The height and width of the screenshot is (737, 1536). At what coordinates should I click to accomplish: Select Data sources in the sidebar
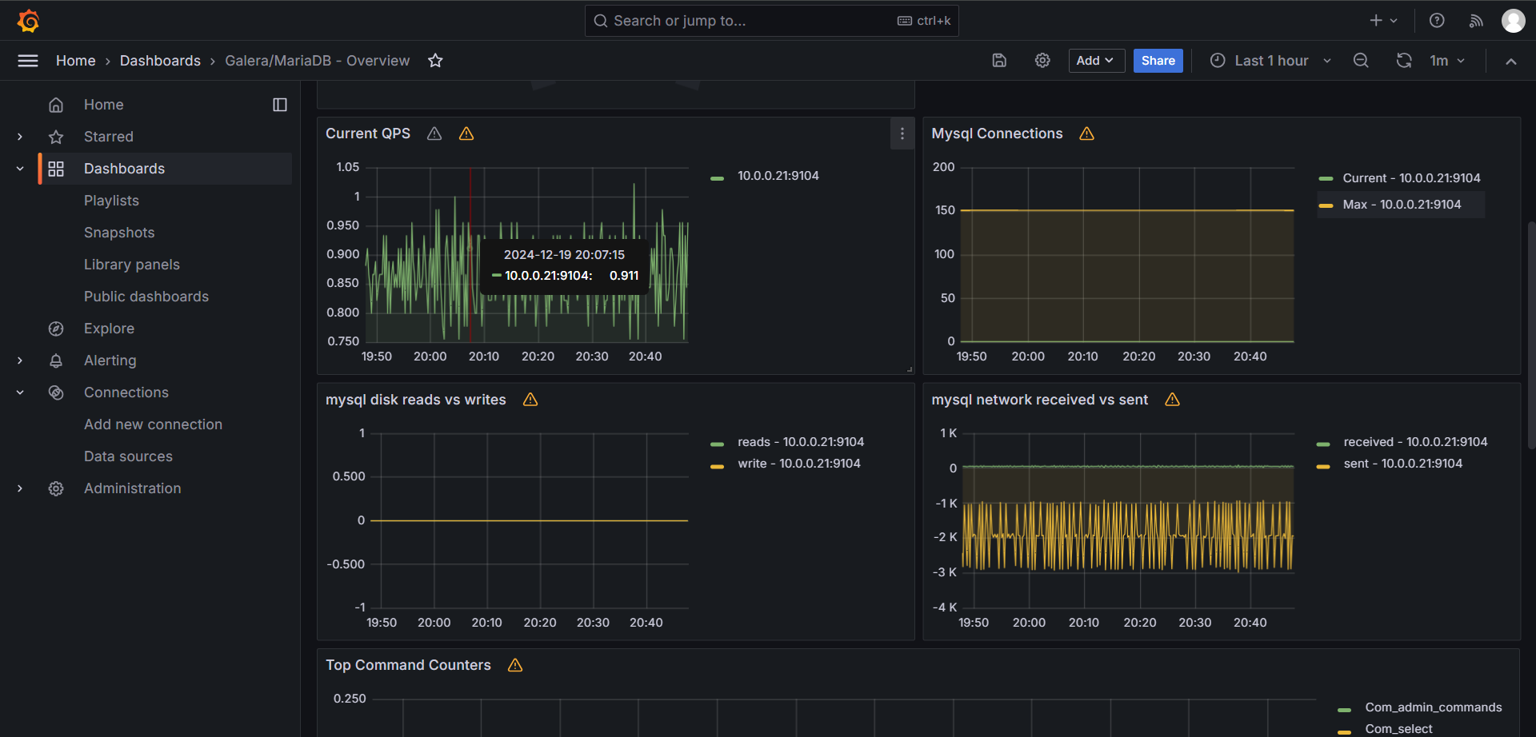[x=128, y=456]
